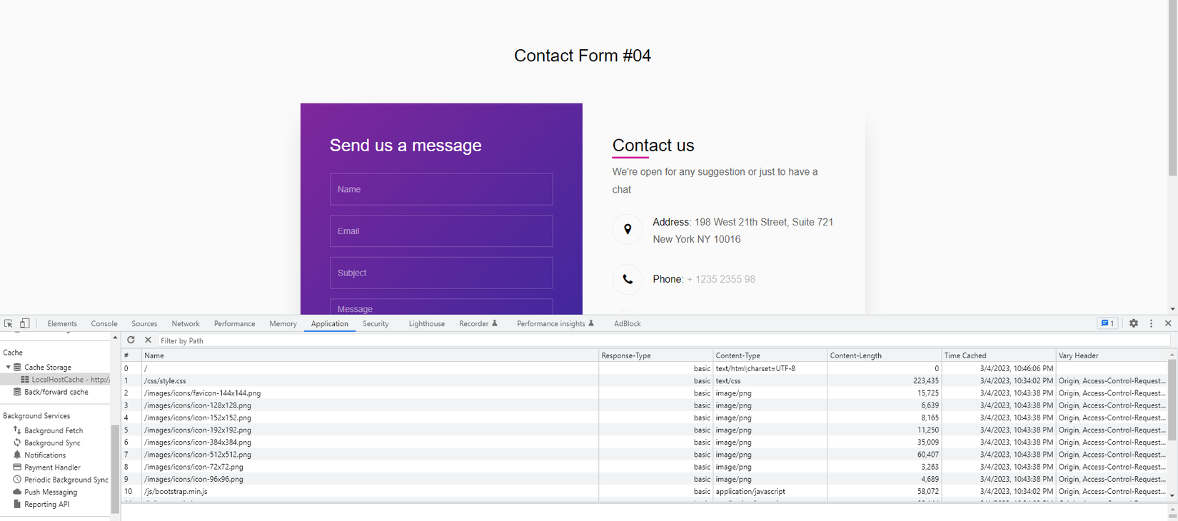Open Payment Handler service
Image resolution: width=1178 pixels, height=521 pixels.
click(52, 467)
